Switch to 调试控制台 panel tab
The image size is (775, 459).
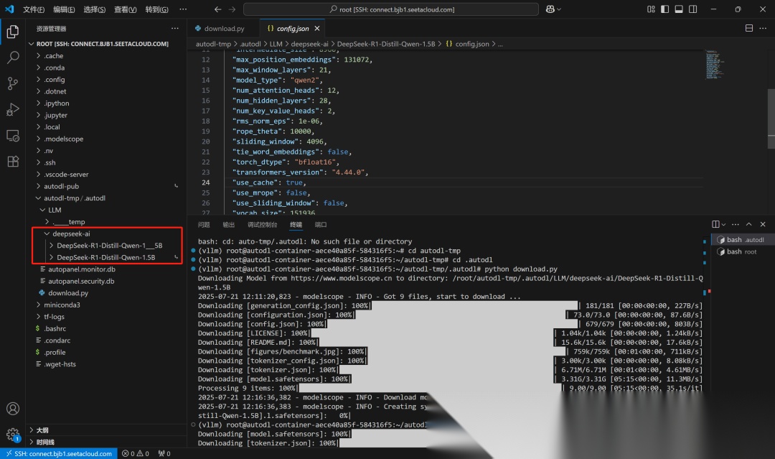(262, 225)
